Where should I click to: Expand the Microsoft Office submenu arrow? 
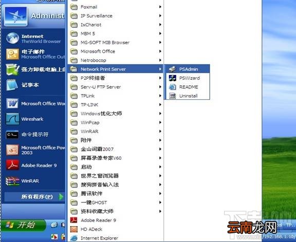pyautogui.click(x=160, y=51)
